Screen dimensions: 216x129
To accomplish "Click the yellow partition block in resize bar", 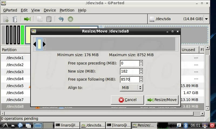I will click(x=39, y=44).
